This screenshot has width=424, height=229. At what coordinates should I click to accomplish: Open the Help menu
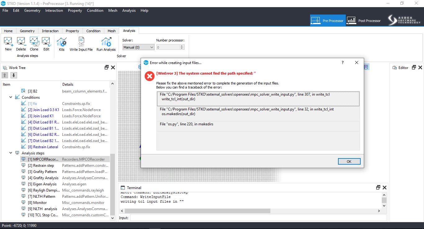click(144, 10)
